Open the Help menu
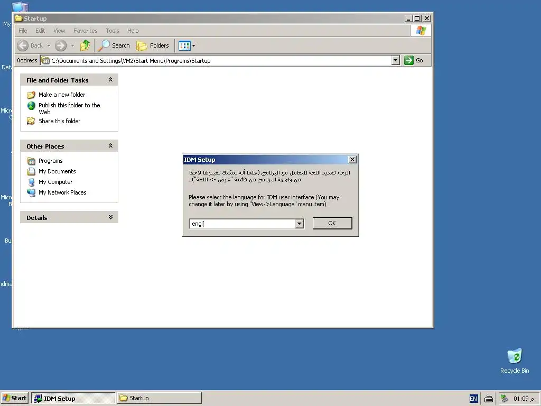Viewport: 541px width, 406px height. pos(133,31)
